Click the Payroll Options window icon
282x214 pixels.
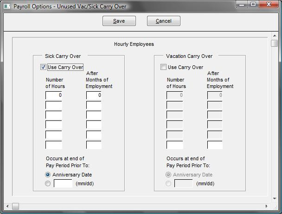7,6
